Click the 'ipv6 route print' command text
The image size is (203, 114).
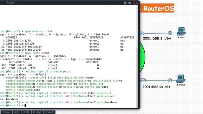click(x=37, y=53)
